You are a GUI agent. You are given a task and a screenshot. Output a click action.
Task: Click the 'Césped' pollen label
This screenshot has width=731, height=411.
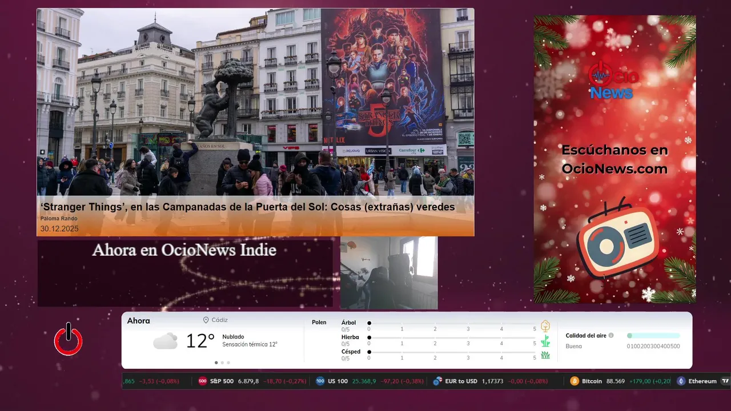351,352
